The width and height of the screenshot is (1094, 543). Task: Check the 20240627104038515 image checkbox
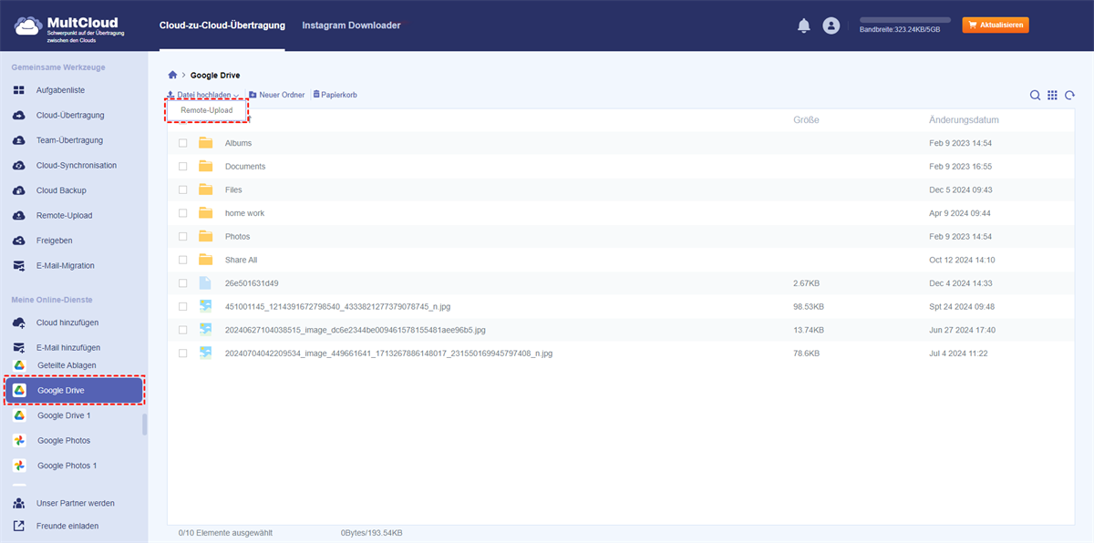[183, 330]
